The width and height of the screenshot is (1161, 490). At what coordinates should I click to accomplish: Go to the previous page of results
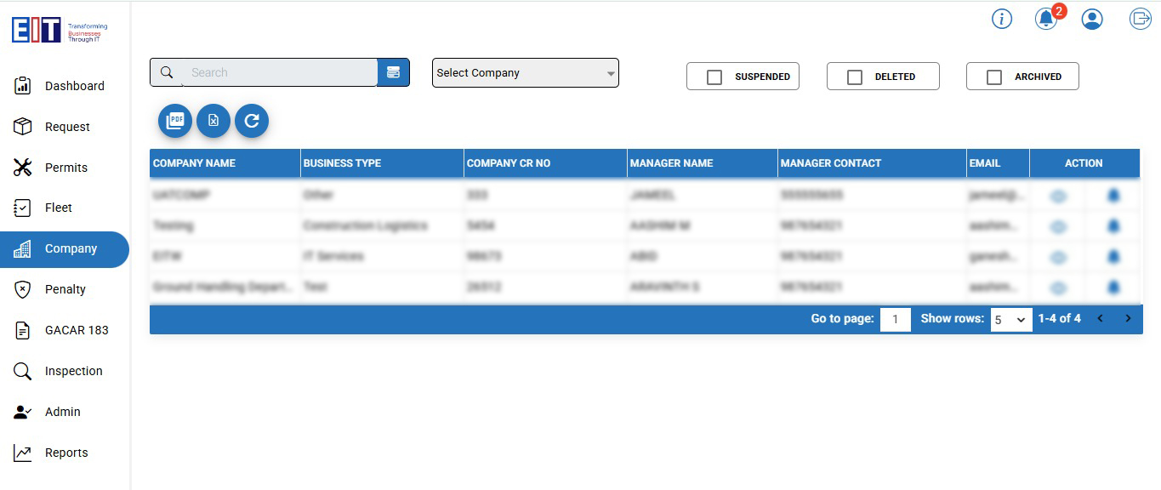point(1100,319)
